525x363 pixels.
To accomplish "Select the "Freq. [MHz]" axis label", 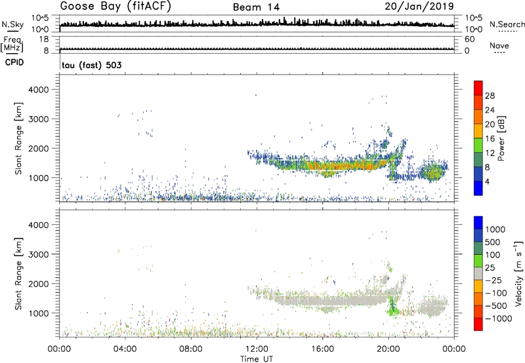I will pyautogui.click(x=12, y=45).
